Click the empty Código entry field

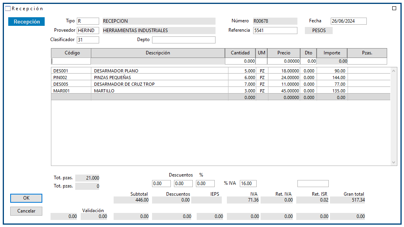click(x=71, y=61)
